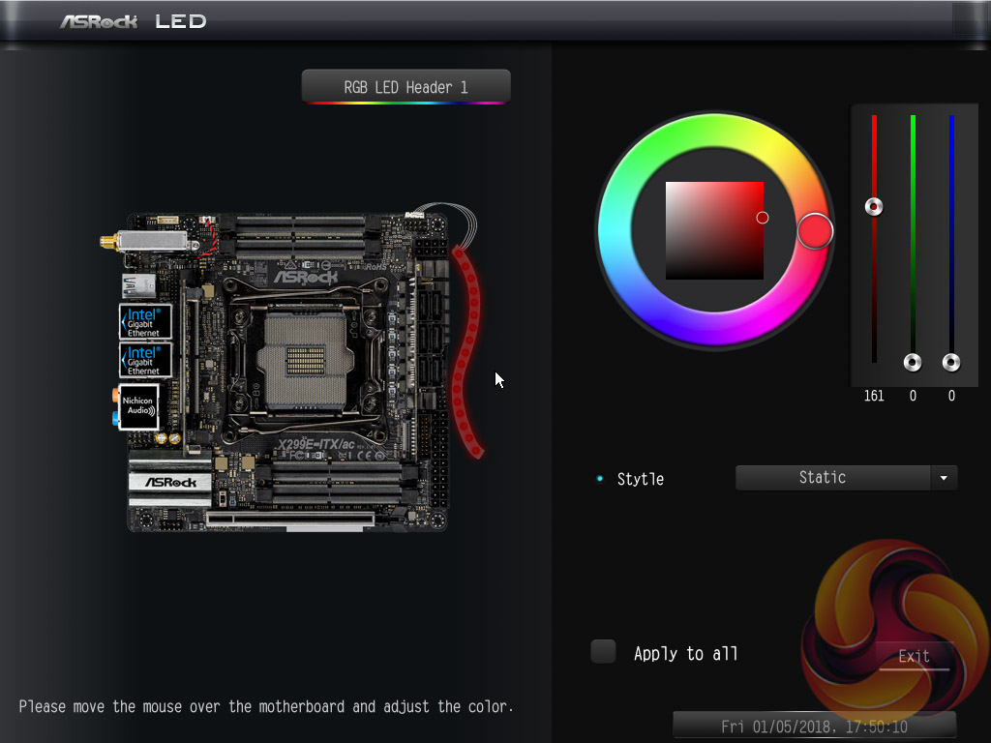This screenshot has width=991, height=743.
Task: Click the red value 161
Action: [874, 396]
